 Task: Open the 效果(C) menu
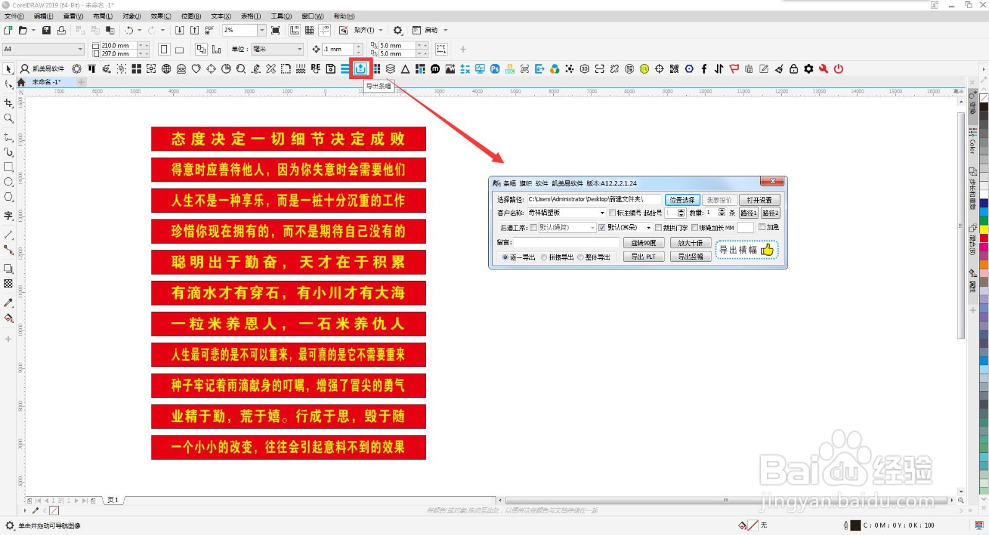(161, 16)
